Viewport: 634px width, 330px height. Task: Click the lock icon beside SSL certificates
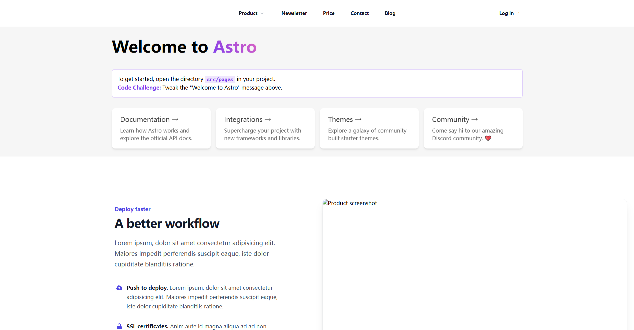point(119,326)
